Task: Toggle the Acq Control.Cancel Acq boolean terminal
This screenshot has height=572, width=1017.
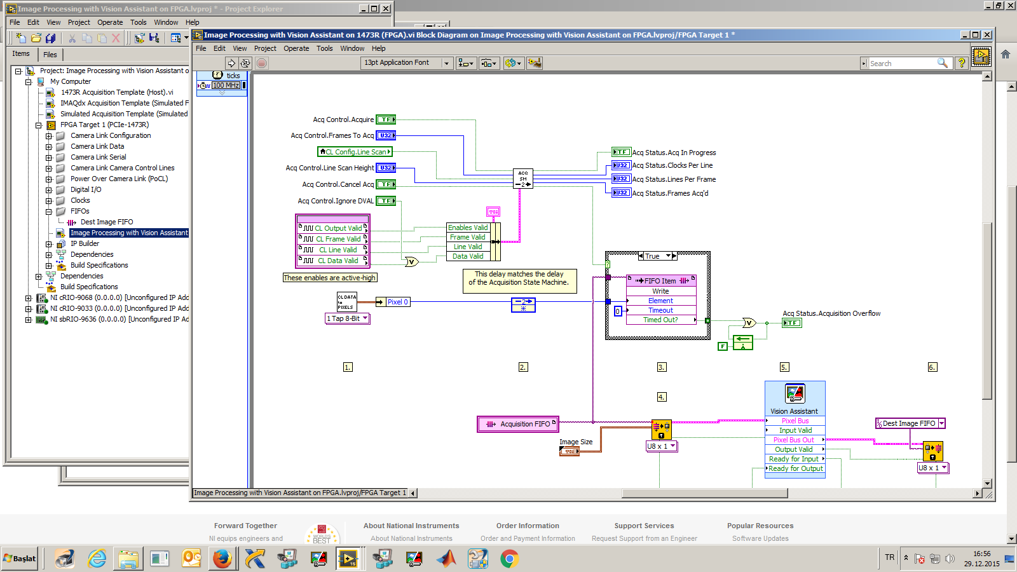Action: tap(386, 184)
